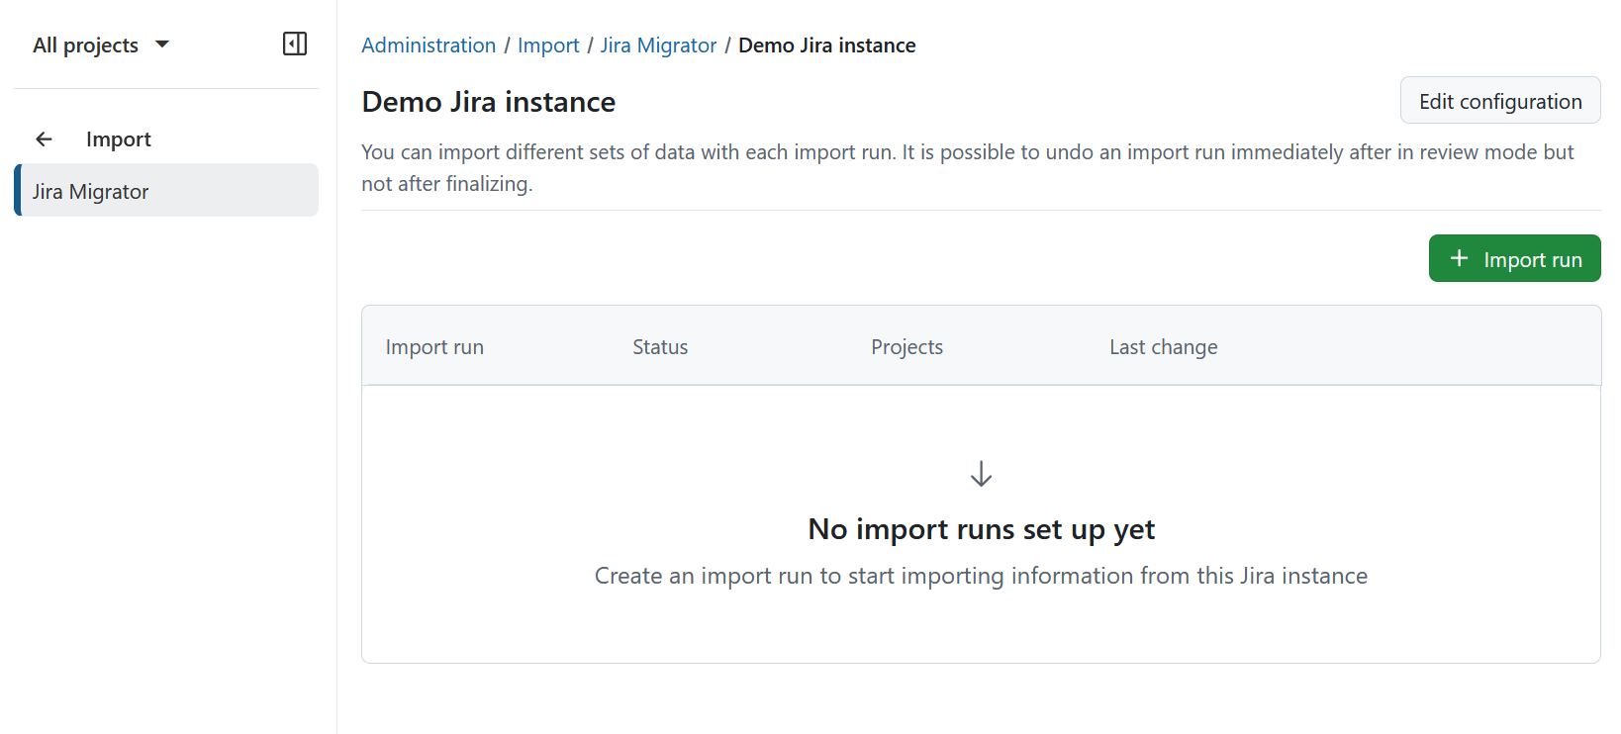Click the Status column header
The height and width of the screenshot is (734, 1621).
pos(660,347)
